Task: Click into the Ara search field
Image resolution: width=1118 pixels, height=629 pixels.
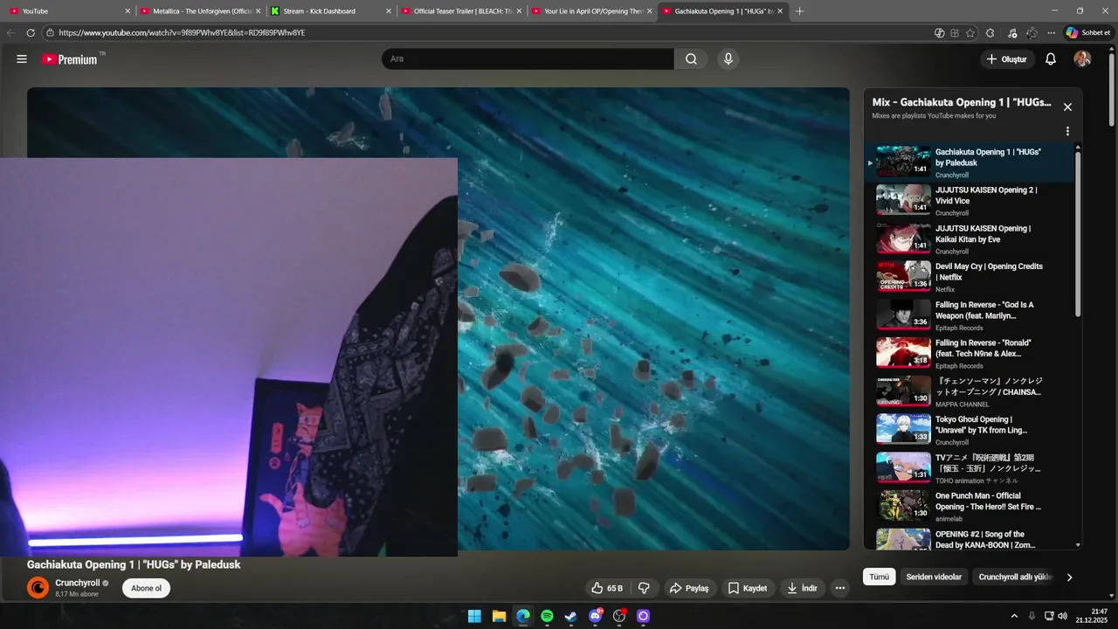Action: click(x=528, y=59)
